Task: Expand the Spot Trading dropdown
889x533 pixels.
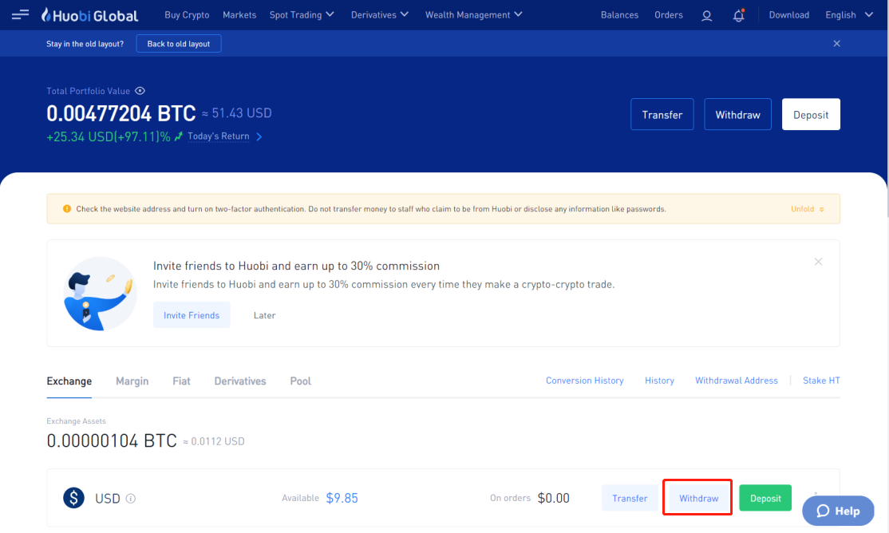Action: pos(302,14)
